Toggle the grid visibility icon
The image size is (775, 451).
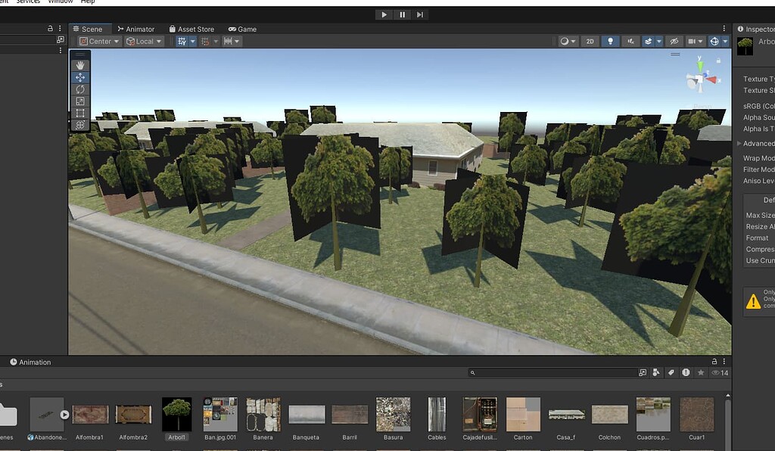[x=182, y=41]
